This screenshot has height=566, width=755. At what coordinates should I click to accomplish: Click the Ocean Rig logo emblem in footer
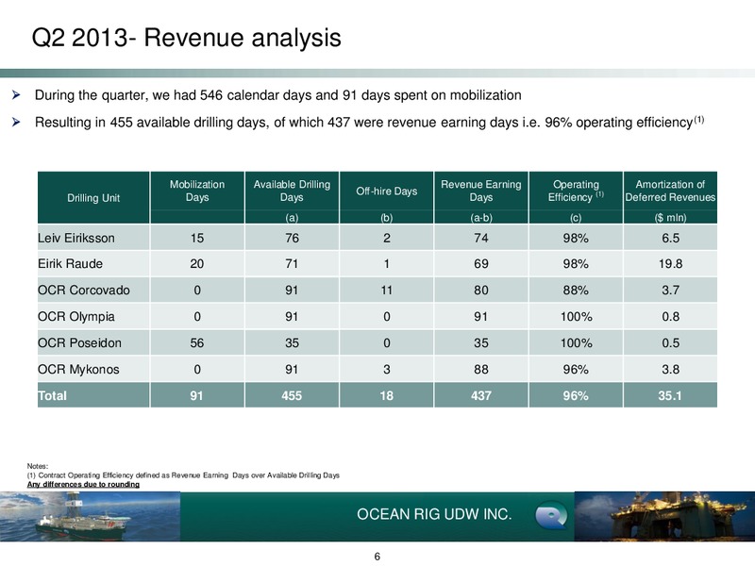point(551,515)
